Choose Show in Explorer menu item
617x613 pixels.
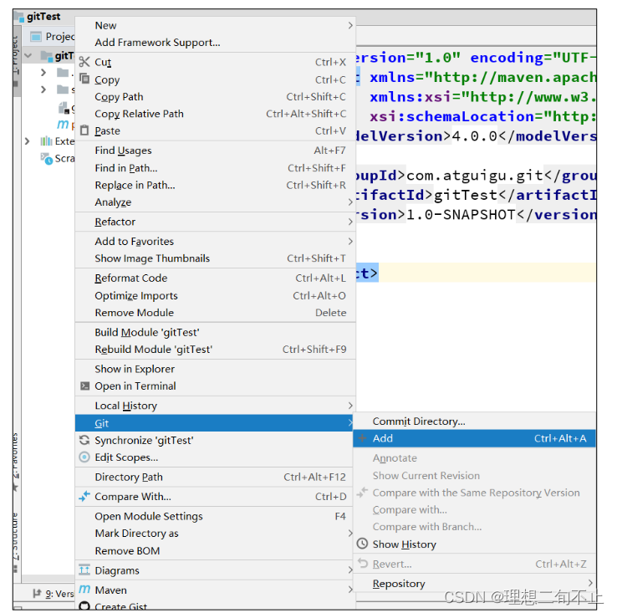(x=215, y=369)
